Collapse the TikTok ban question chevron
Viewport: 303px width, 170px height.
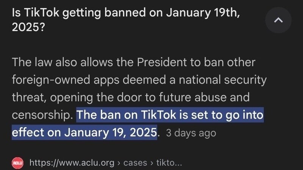point(278,20)
